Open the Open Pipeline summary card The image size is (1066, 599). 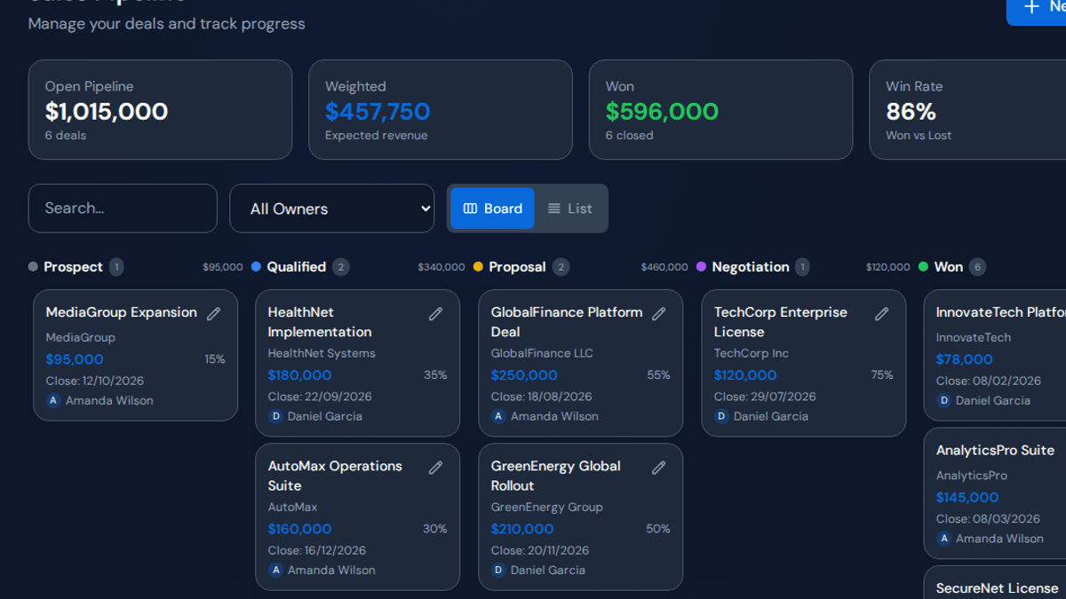coord(160,110)
